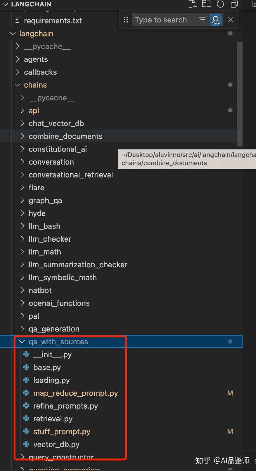Collapse the chains folder
The image size is (256, 471).
click(x=18, y=85)
